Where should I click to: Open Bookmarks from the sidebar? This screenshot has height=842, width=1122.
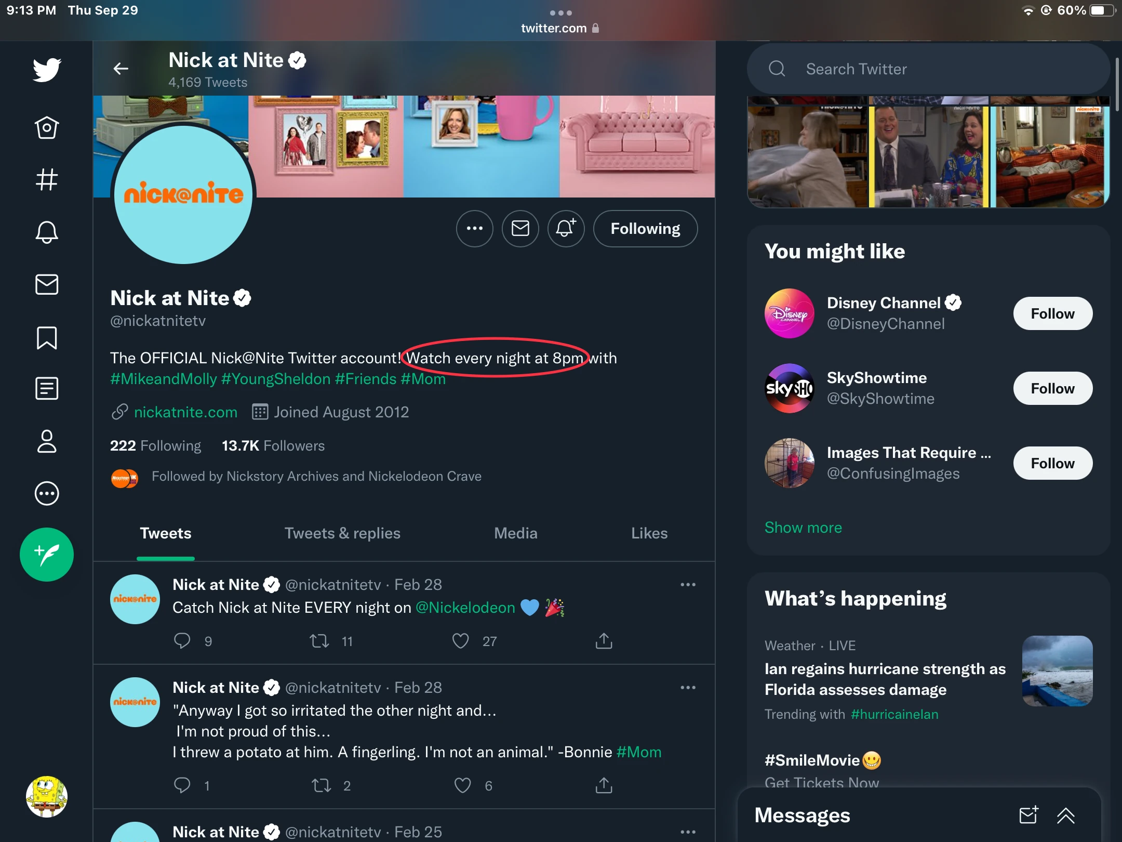47,338
